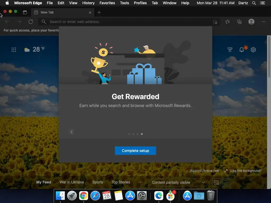Open Trash from the Dock
Screen dimensions: 271x203
(x=210, y=195)
